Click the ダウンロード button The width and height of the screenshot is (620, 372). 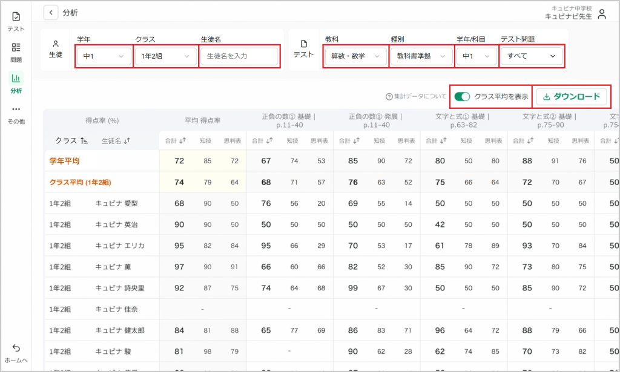572,96
